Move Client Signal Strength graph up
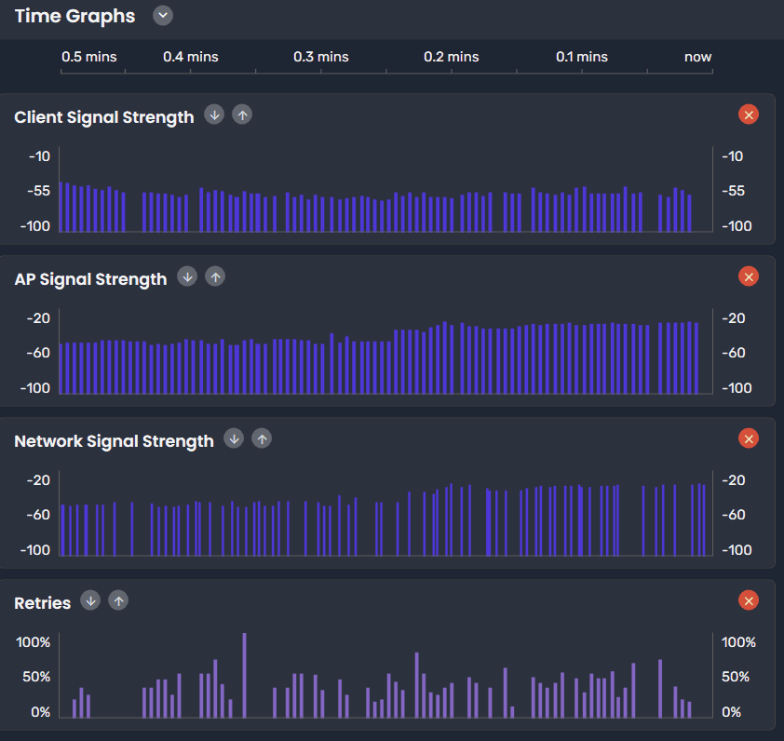Viewport: 784px width, 741px height. coord(242,115)
